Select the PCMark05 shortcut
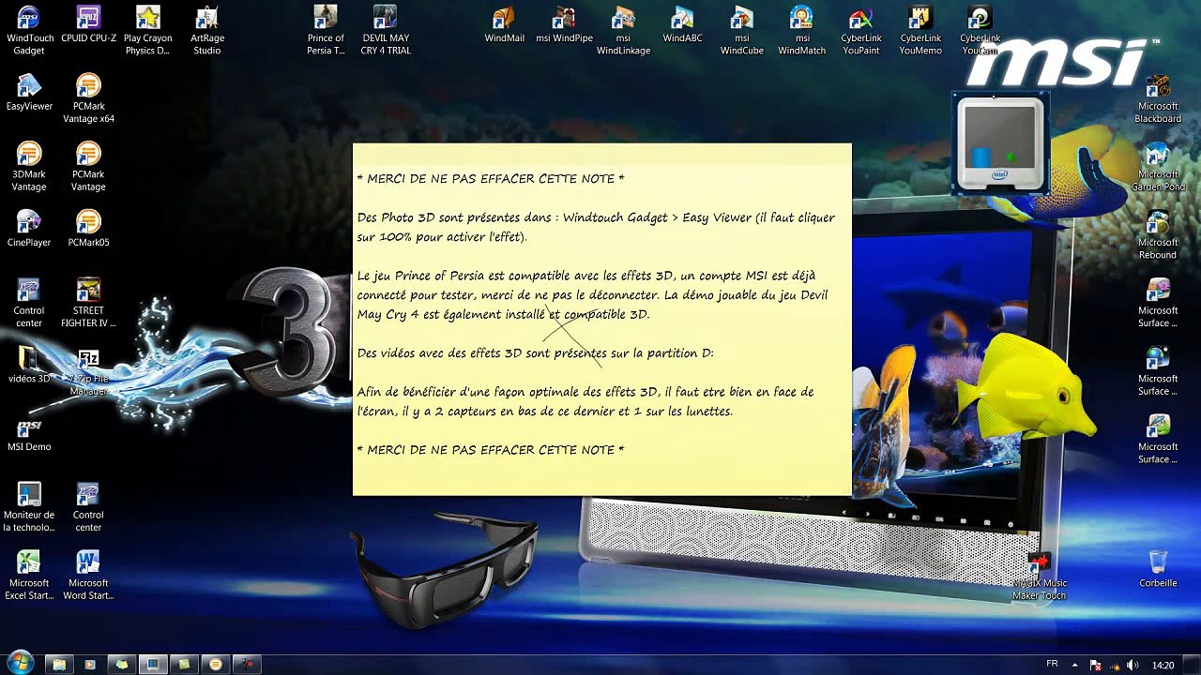Viewport: 1201px width, 675px height. (x=88, y=229)
